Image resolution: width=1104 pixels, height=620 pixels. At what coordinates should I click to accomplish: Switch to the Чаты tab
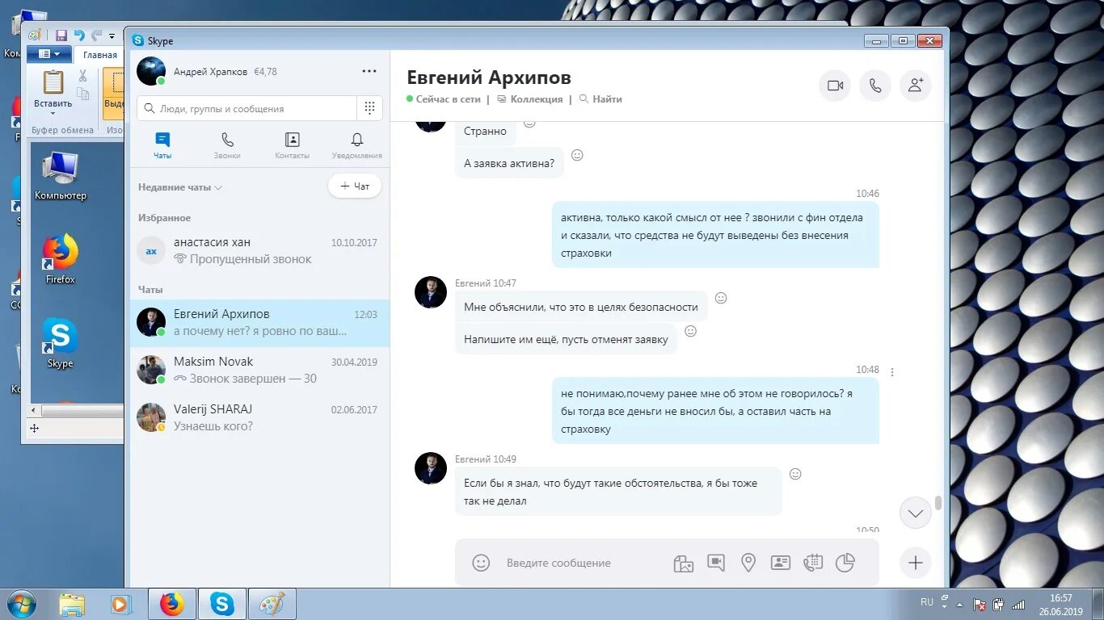pos(162,145)
